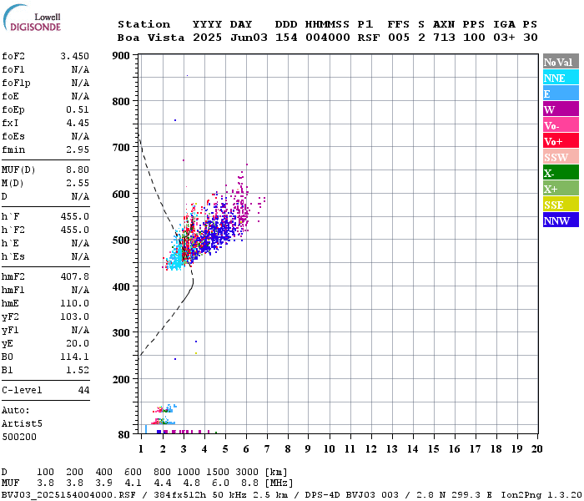Select the SSE yellow legend swatch
This screenshot has width=584, height=501.
click(561, 205)
